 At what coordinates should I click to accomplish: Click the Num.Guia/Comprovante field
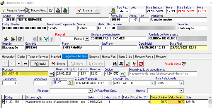tap(62, 28)
